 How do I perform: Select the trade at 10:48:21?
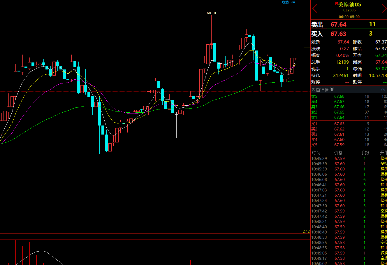pyautogui.click(x=349, y=222)
